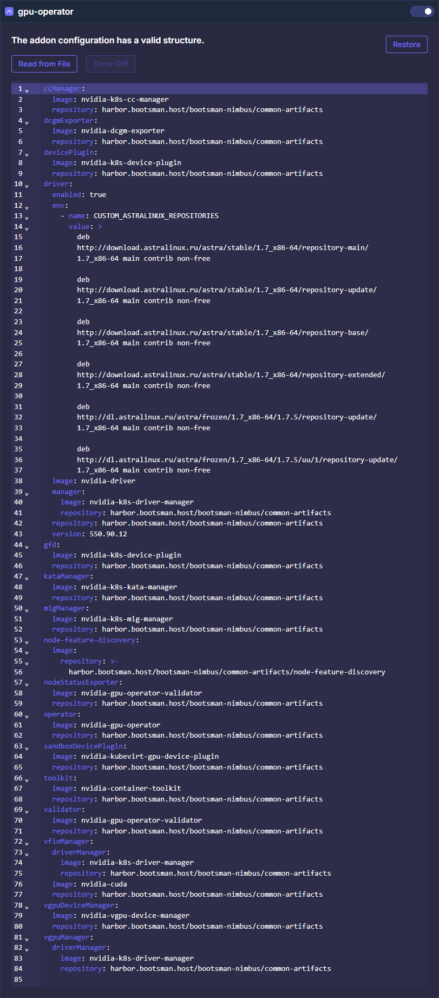
Task: Collapse the vfioManager section at line 72
Action: tap(27, 843)
